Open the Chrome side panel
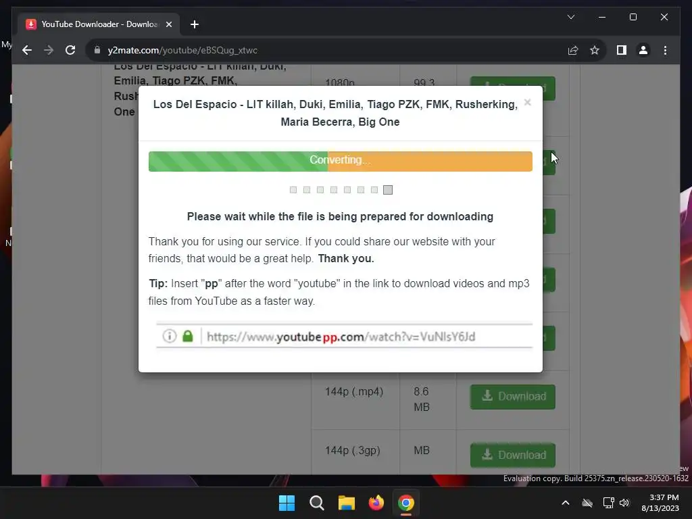This screenshot has height=519, width=692. coord(622,50)
